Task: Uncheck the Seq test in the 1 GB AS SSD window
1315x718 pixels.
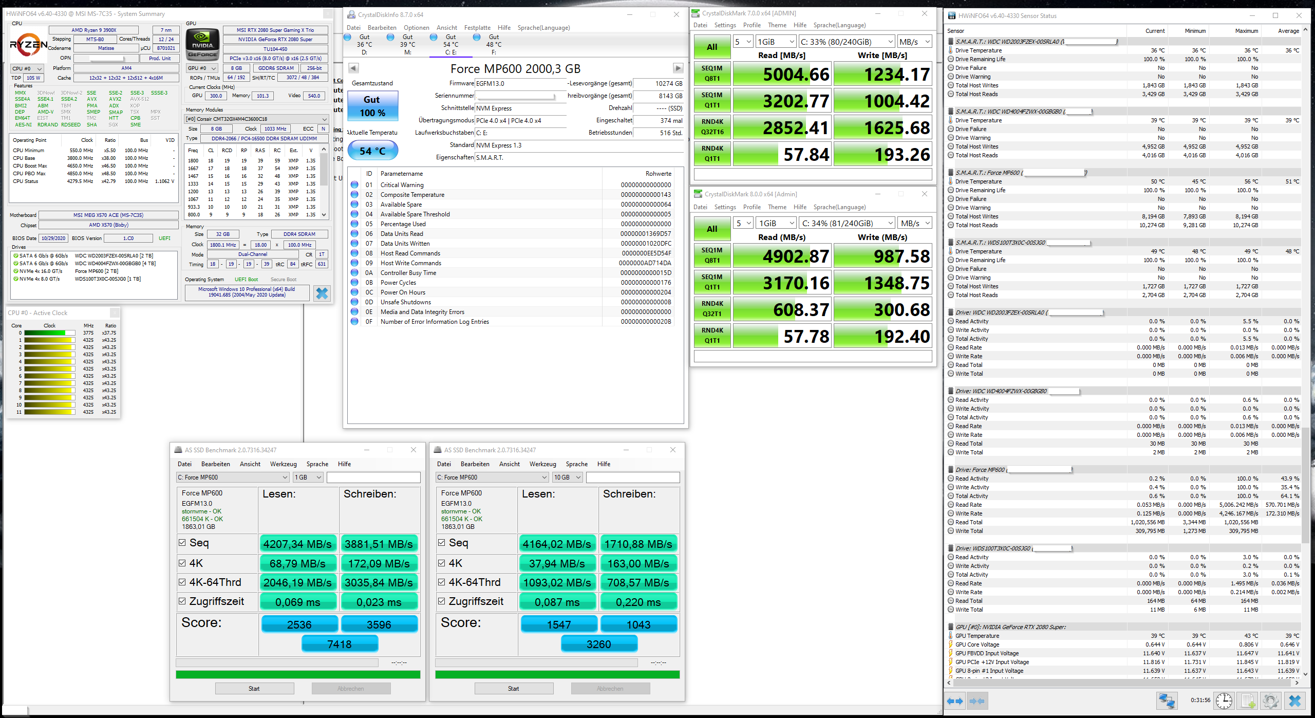Action: point(182,542)
